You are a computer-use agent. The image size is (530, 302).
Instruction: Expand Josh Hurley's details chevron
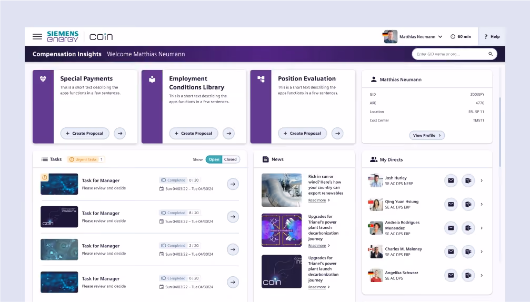click(482, 181)
